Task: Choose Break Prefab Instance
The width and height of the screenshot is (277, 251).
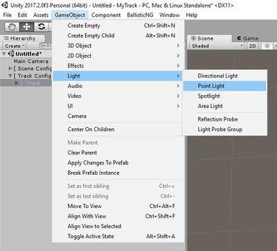Action: click(118, 173)
